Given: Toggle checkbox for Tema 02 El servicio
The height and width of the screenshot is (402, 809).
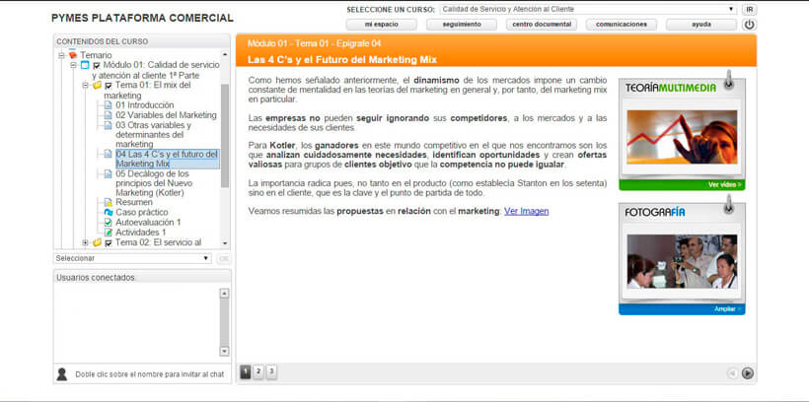Looking at the screenshot, I should [109, 242].
